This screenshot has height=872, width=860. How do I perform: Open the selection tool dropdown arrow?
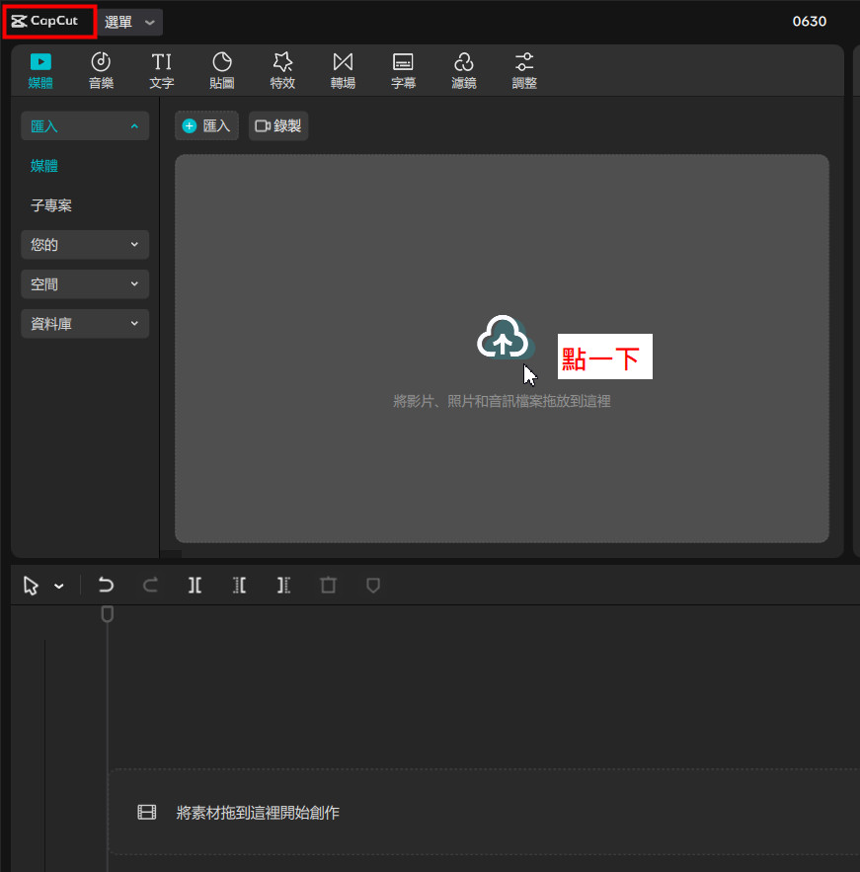59,587
